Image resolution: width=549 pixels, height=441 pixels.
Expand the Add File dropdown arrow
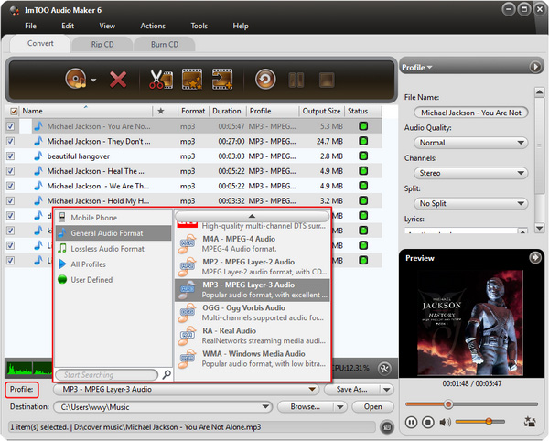tap(93, 80)
